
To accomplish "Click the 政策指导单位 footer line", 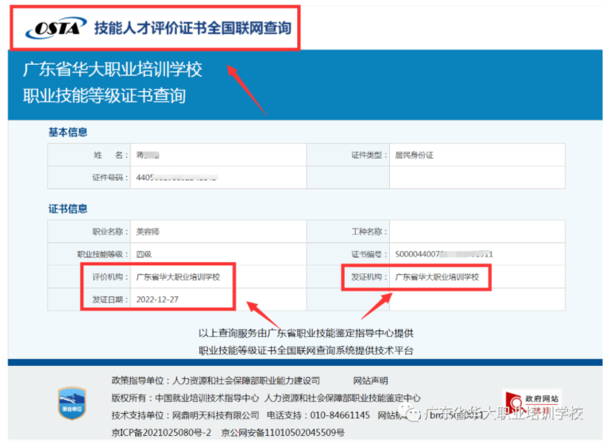I will point(216,381).
